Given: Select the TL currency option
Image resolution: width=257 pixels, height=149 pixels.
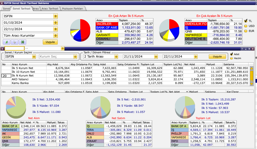Looking at the screenshot, I should 246,21.
